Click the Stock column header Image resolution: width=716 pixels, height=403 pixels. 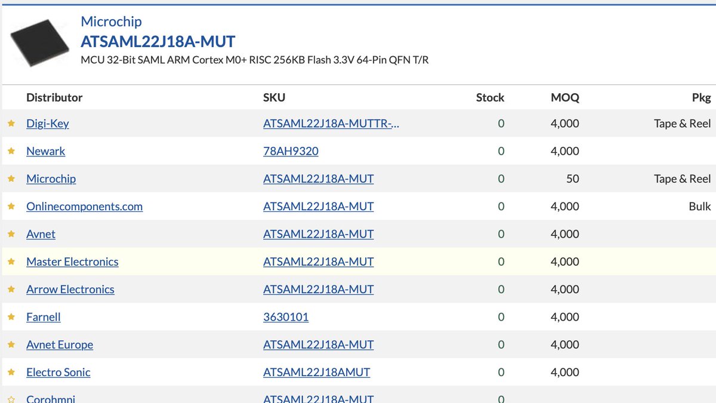[x=490, y=97]
